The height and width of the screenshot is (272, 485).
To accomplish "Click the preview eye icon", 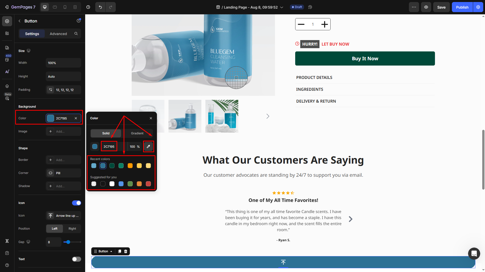I will (426, 7).
